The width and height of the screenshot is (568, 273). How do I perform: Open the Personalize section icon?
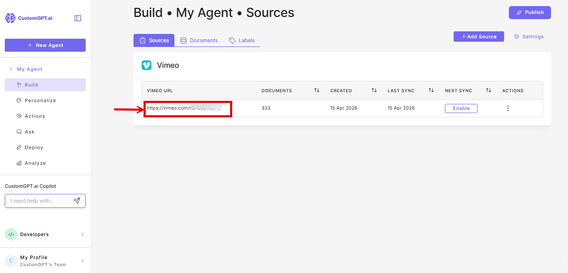coord(19,100)
